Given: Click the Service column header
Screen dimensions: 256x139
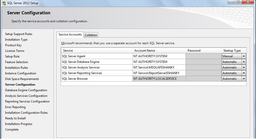Looking at the screenshot, I should point(97,51).
